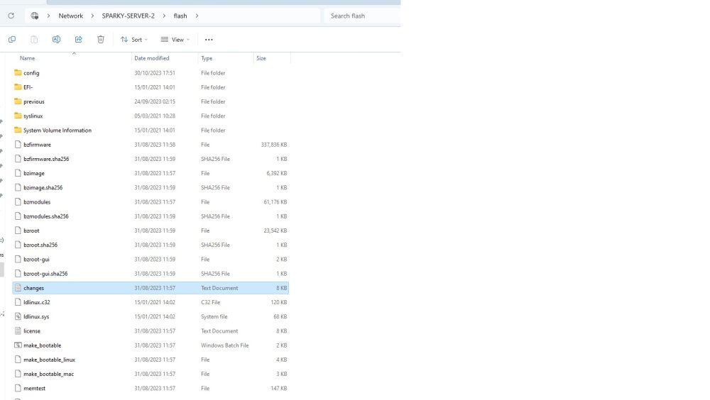Expand chevron after flash in breadcrumb
The width and height of the screenshot is (710, 400).
click(197, 16)
